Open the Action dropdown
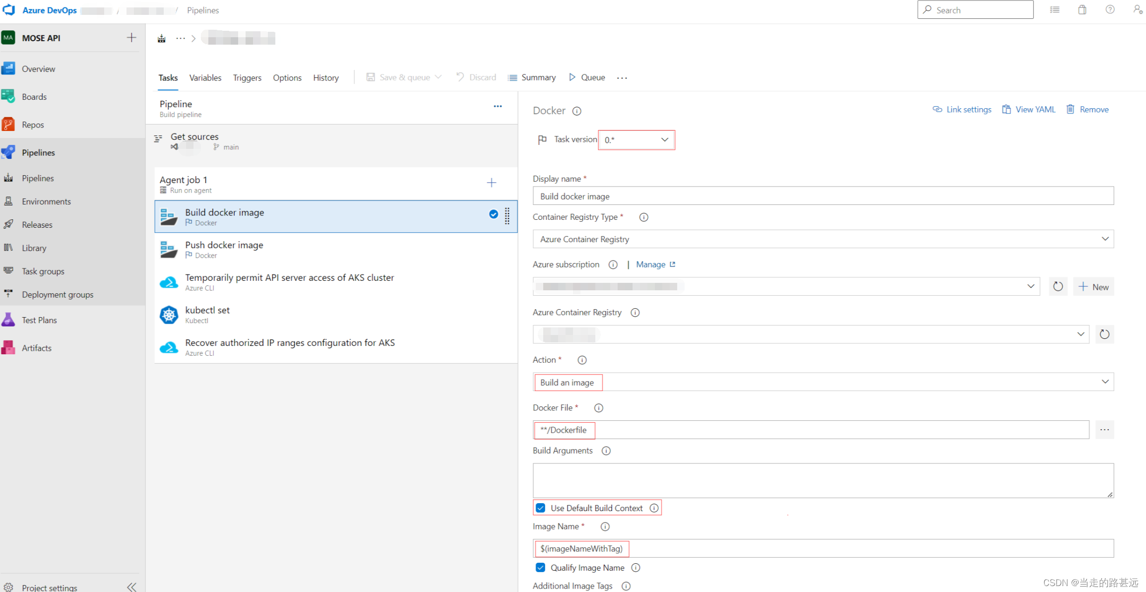 pyautogui.click(x=823, y=382)
